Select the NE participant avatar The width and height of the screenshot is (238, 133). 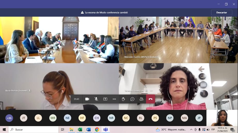[x=67, y=118]
